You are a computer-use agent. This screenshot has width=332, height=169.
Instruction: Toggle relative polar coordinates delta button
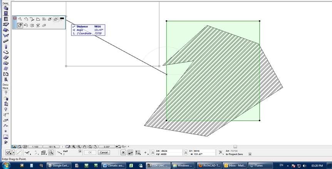coord(186,152)
